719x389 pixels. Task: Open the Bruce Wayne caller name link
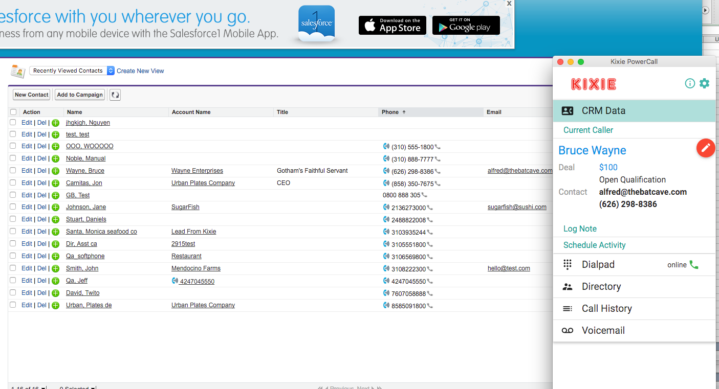592,150
